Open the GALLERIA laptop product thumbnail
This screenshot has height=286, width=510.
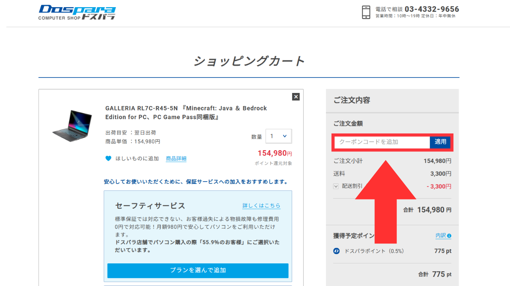tap(72, 126)
